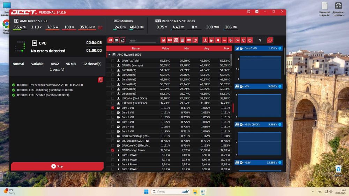Screen dimensions: 349x196
Task: Open the CPU cores grid icon in header
Action: click(x=101, y=28)
